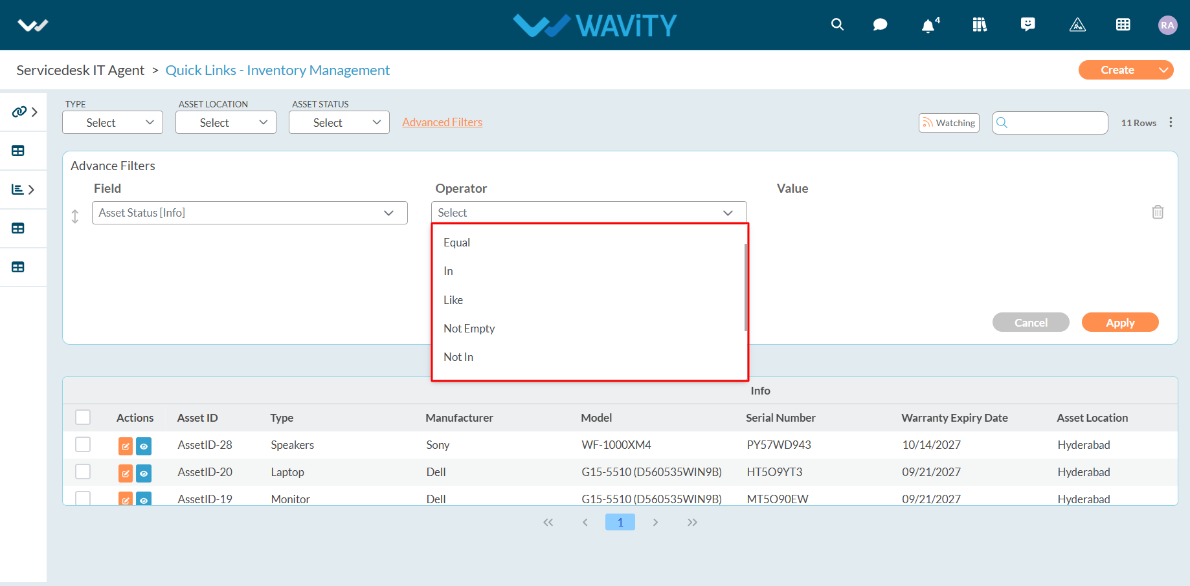Open the search magnifier in header

coord(837,25)
